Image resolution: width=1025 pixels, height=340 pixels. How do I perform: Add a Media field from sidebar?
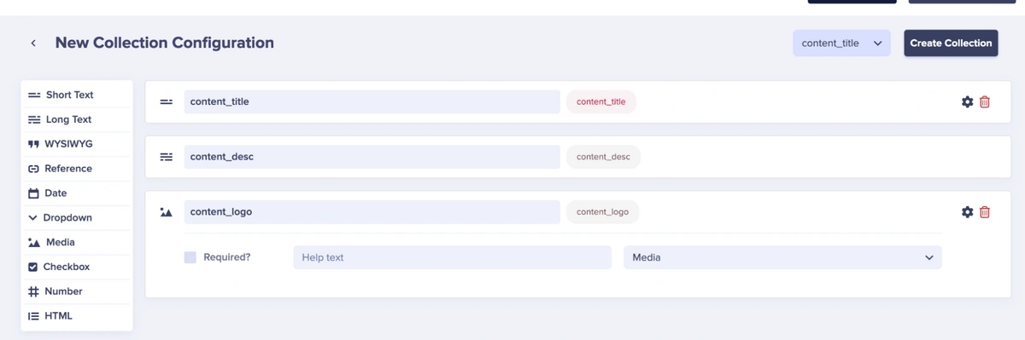click(77, 242)
